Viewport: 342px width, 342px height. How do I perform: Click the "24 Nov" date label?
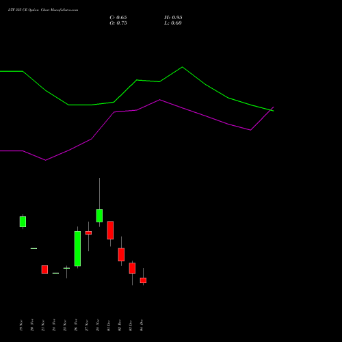54,326
